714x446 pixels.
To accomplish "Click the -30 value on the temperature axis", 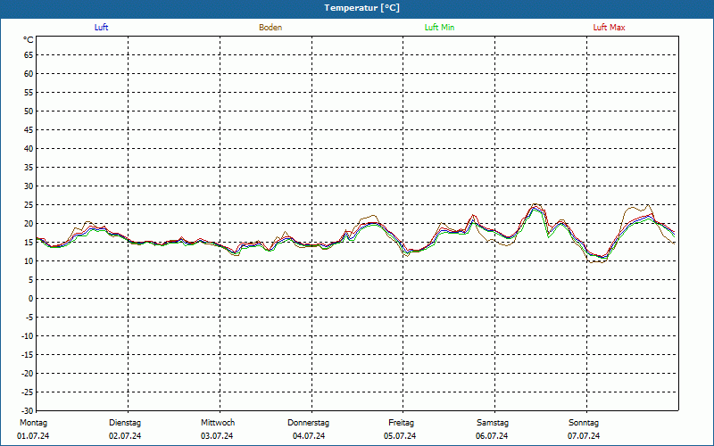I will [x=28, y=411].
